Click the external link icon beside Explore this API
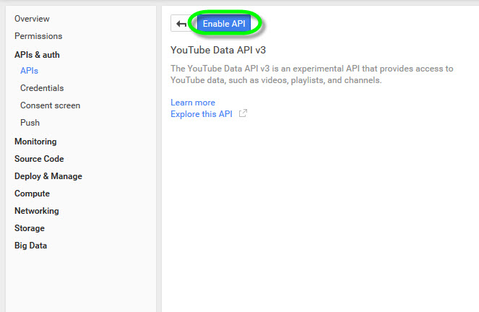 coord(243,114)
